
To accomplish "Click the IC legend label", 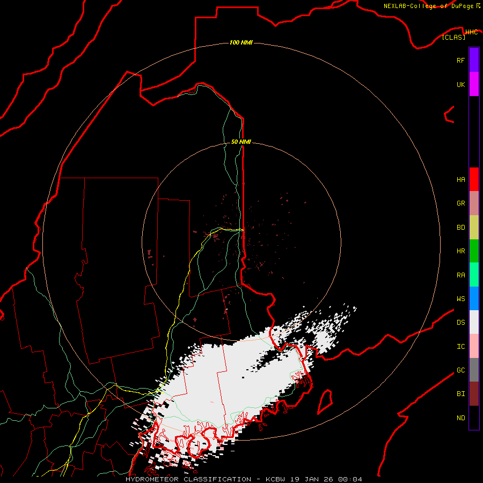I will click(460, 347).
